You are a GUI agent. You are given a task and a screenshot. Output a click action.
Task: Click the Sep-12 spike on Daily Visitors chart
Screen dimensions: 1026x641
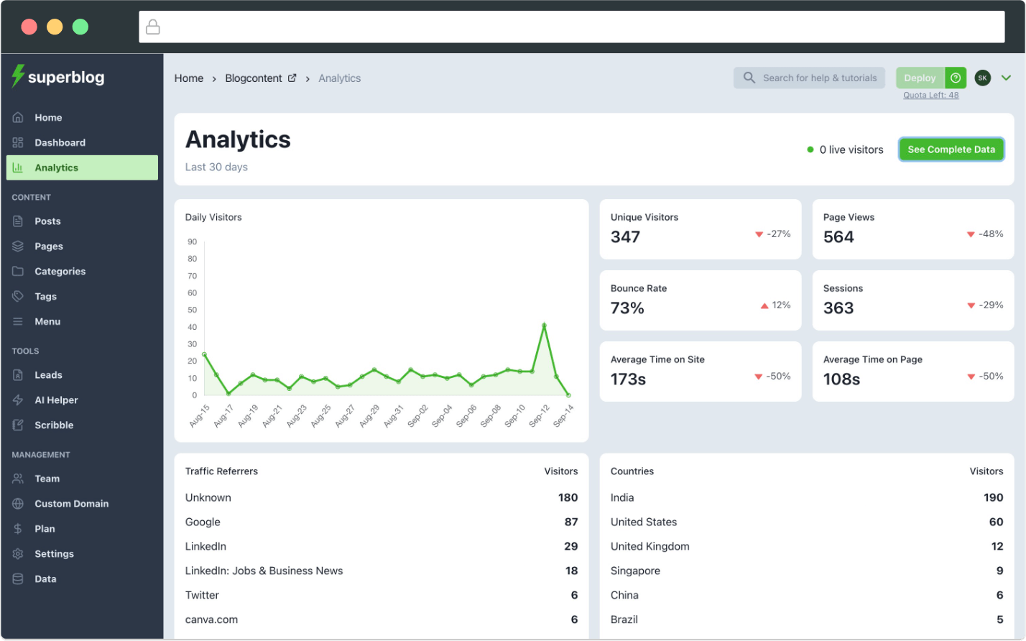click(544, 325)
